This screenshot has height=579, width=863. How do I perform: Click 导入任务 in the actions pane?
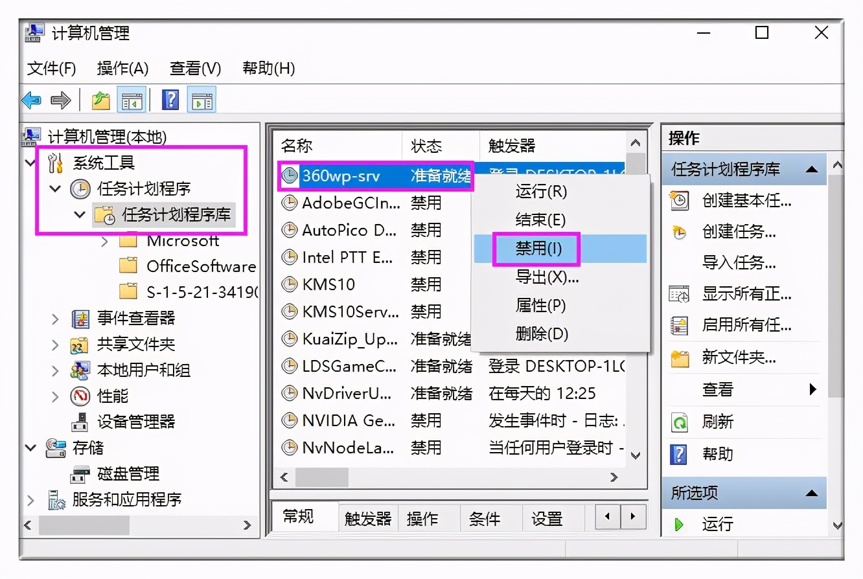(x=739, y=263)
